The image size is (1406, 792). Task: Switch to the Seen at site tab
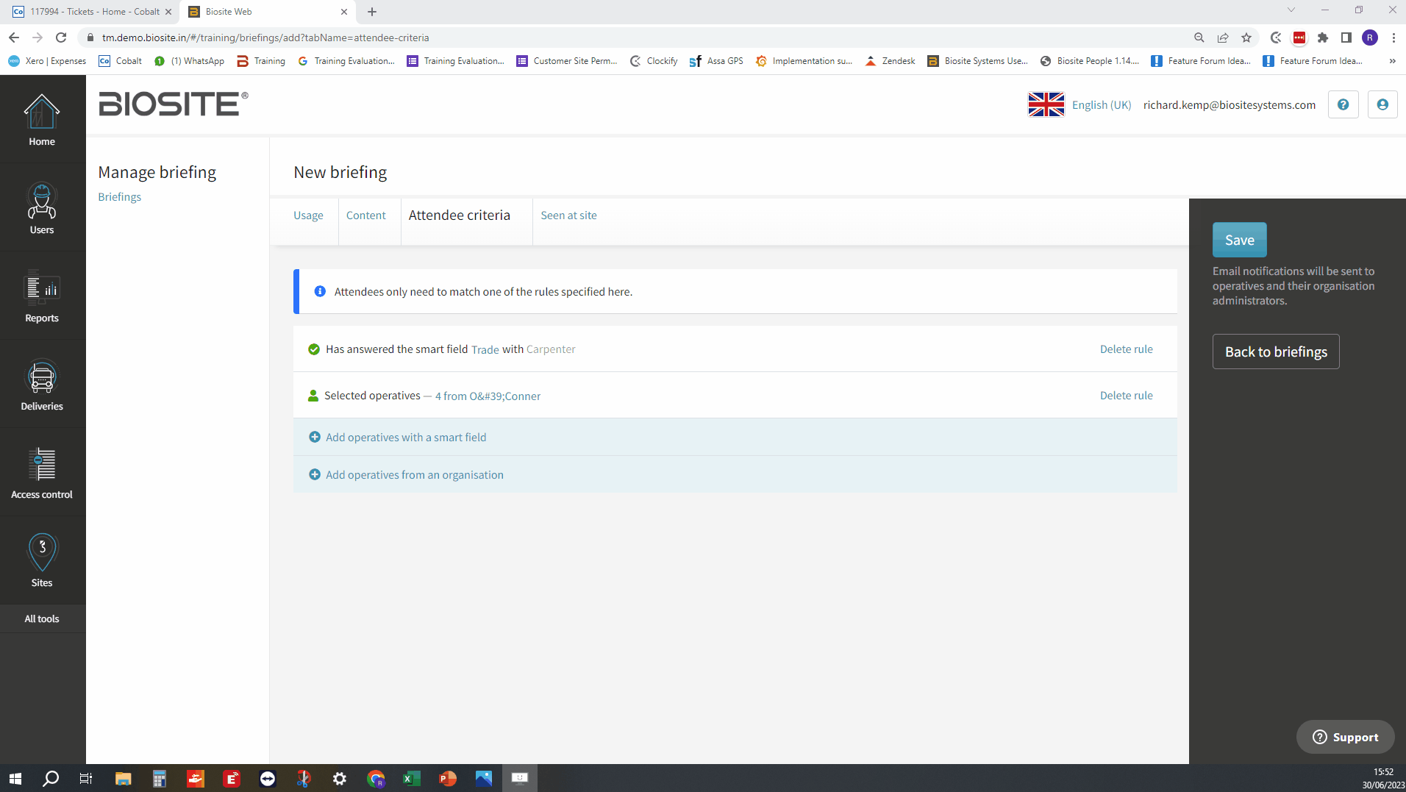click(568, 215)
